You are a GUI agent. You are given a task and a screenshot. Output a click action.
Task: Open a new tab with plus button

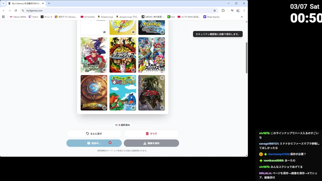pyautogui.click(x=49, y=3)
